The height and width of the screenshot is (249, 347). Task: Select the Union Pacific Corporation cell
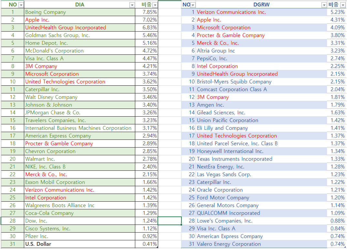261,120
